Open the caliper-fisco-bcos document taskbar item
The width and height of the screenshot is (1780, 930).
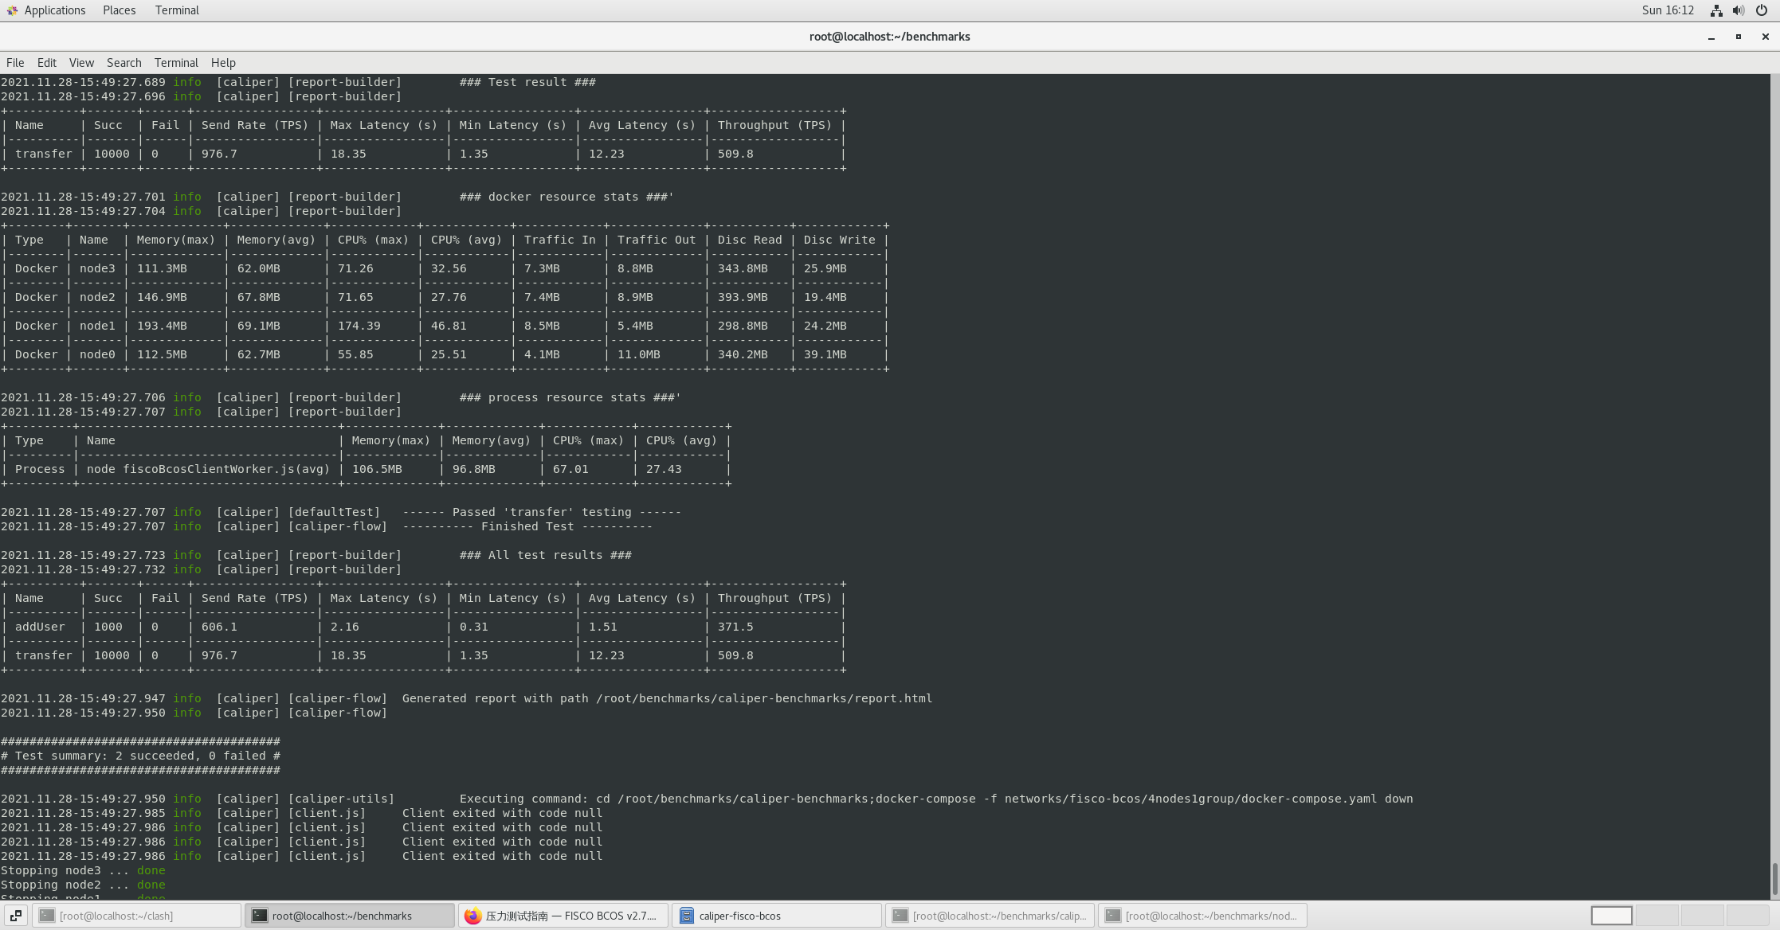coord(776,916)
